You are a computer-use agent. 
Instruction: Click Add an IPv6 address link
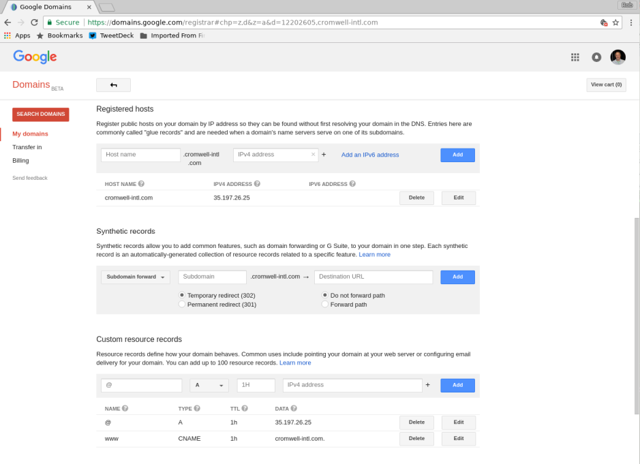[370, 155]
